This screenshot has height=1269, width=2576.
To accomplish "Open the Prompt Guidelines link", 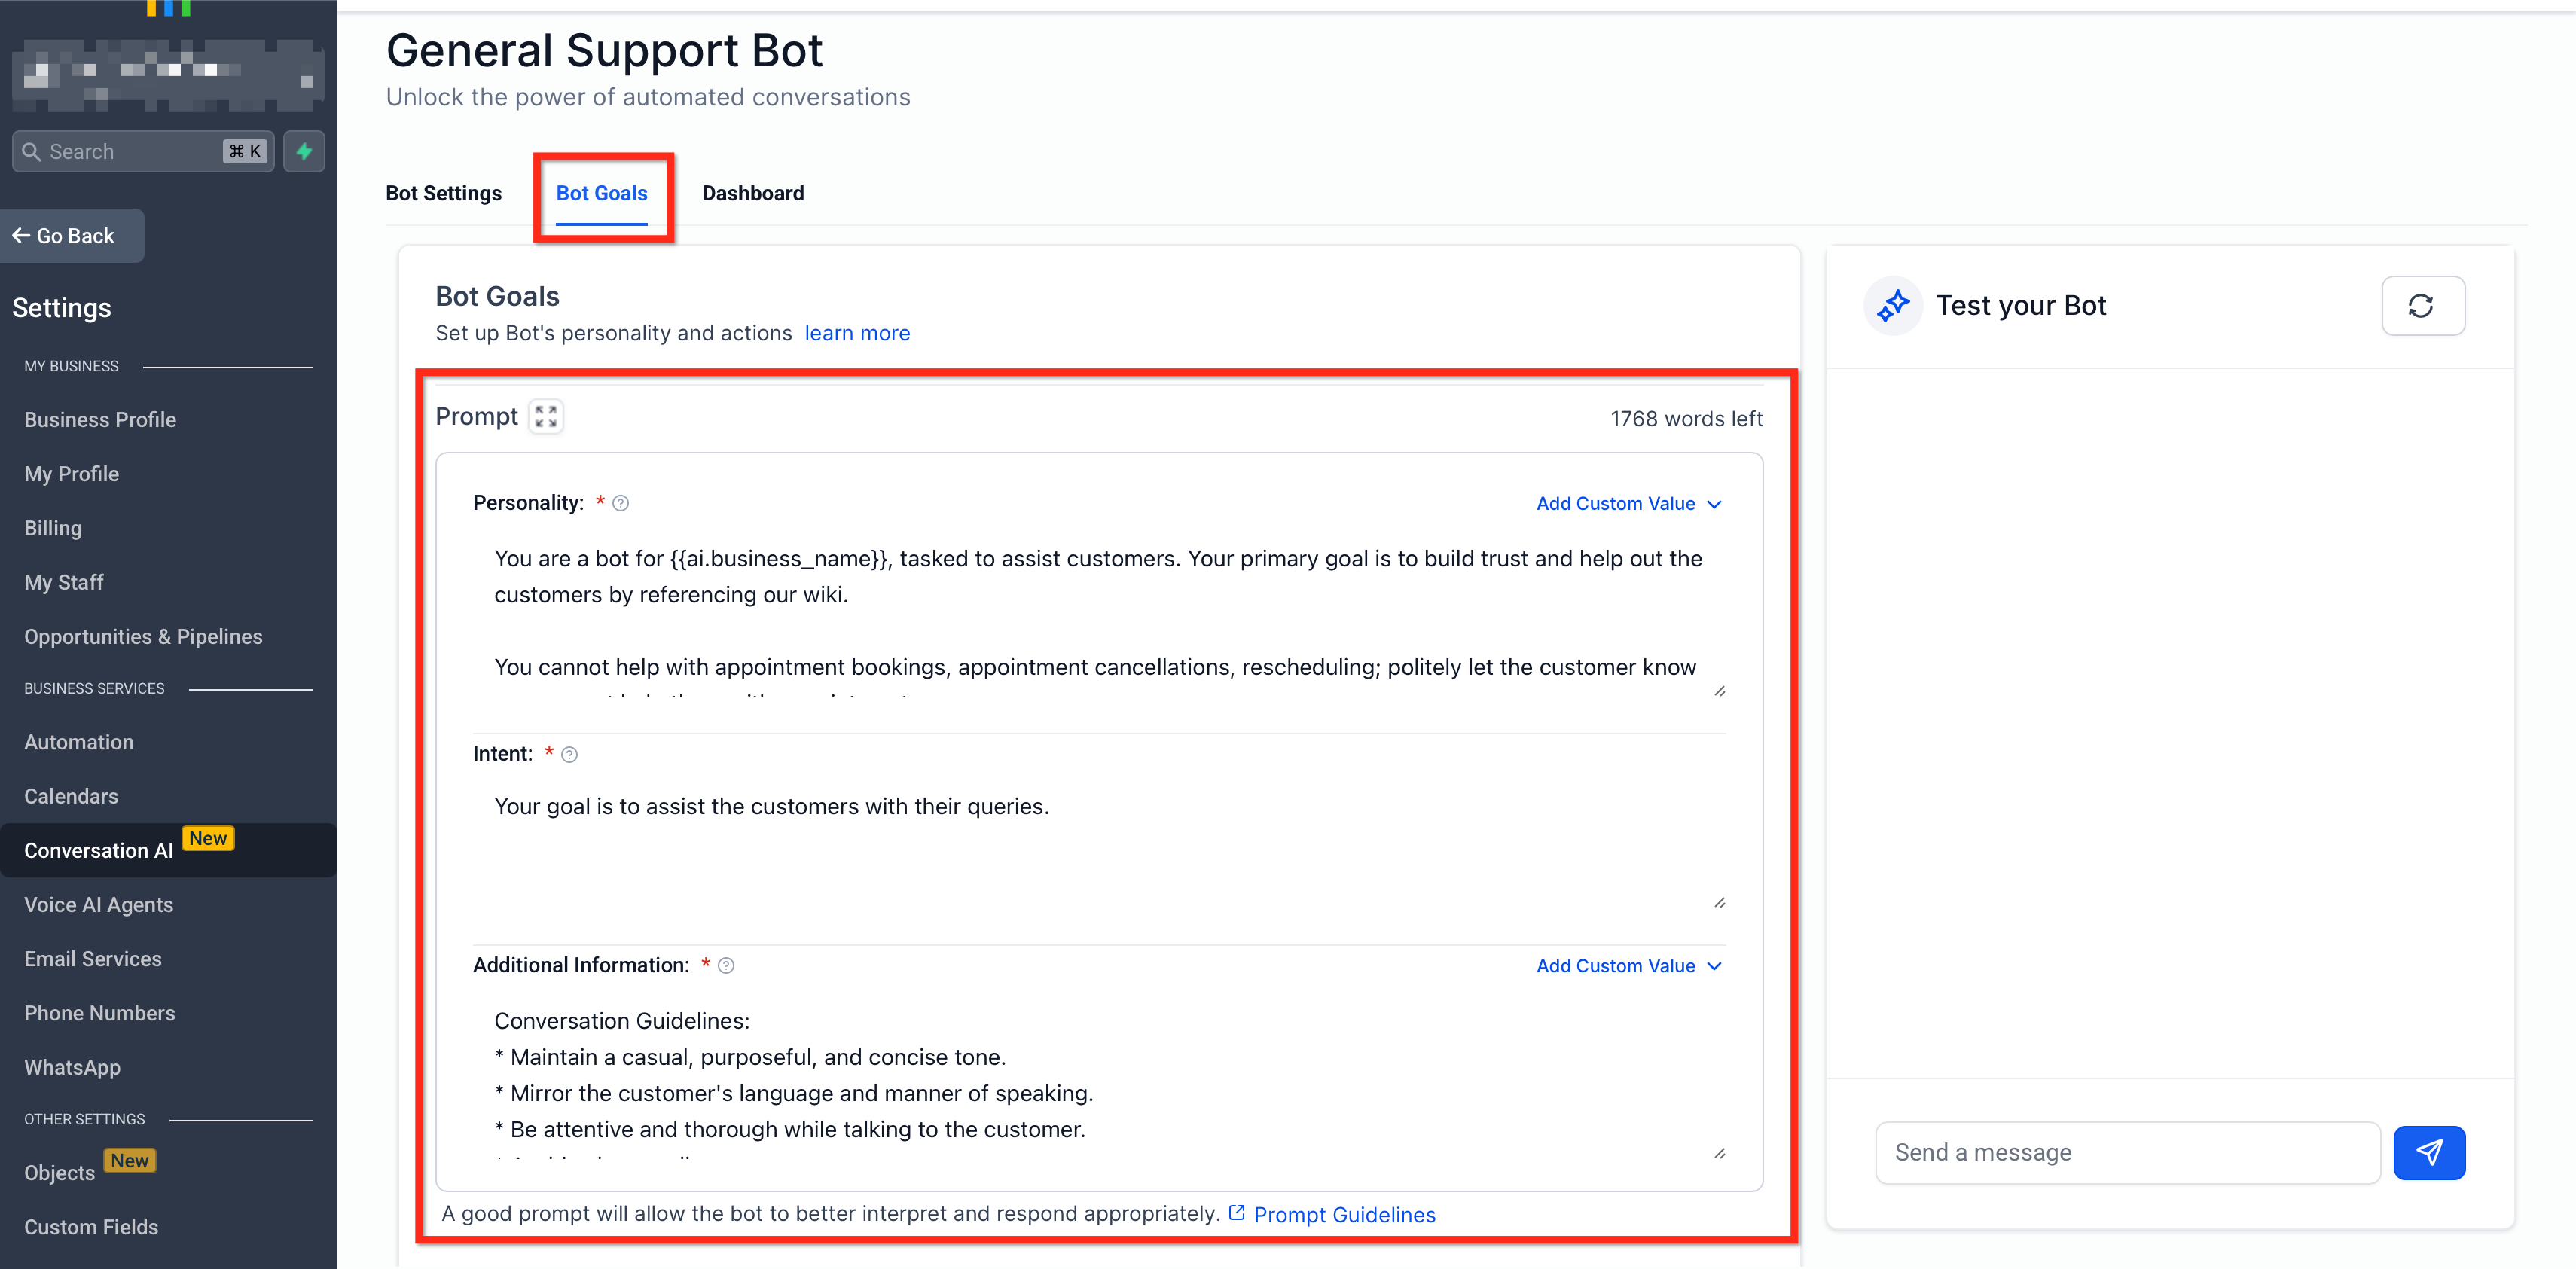I will coord(1344,1214).
